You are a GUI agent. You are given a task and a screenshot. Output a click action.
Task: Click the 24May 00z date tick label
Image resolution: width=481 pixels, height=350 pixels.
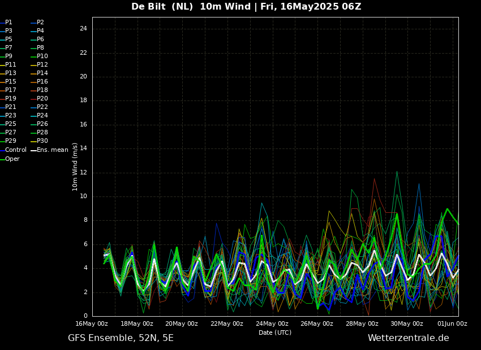tap(272, 323)
